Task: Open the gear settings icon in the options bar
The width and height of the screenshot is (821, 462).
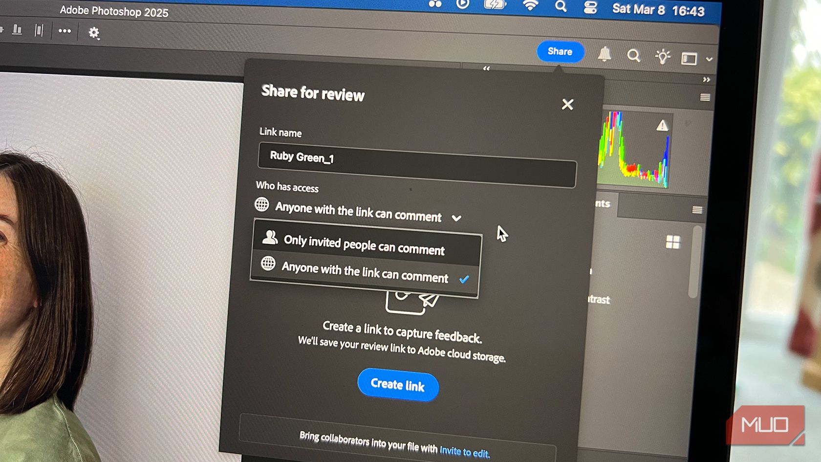Action: (x=93, y=33)
